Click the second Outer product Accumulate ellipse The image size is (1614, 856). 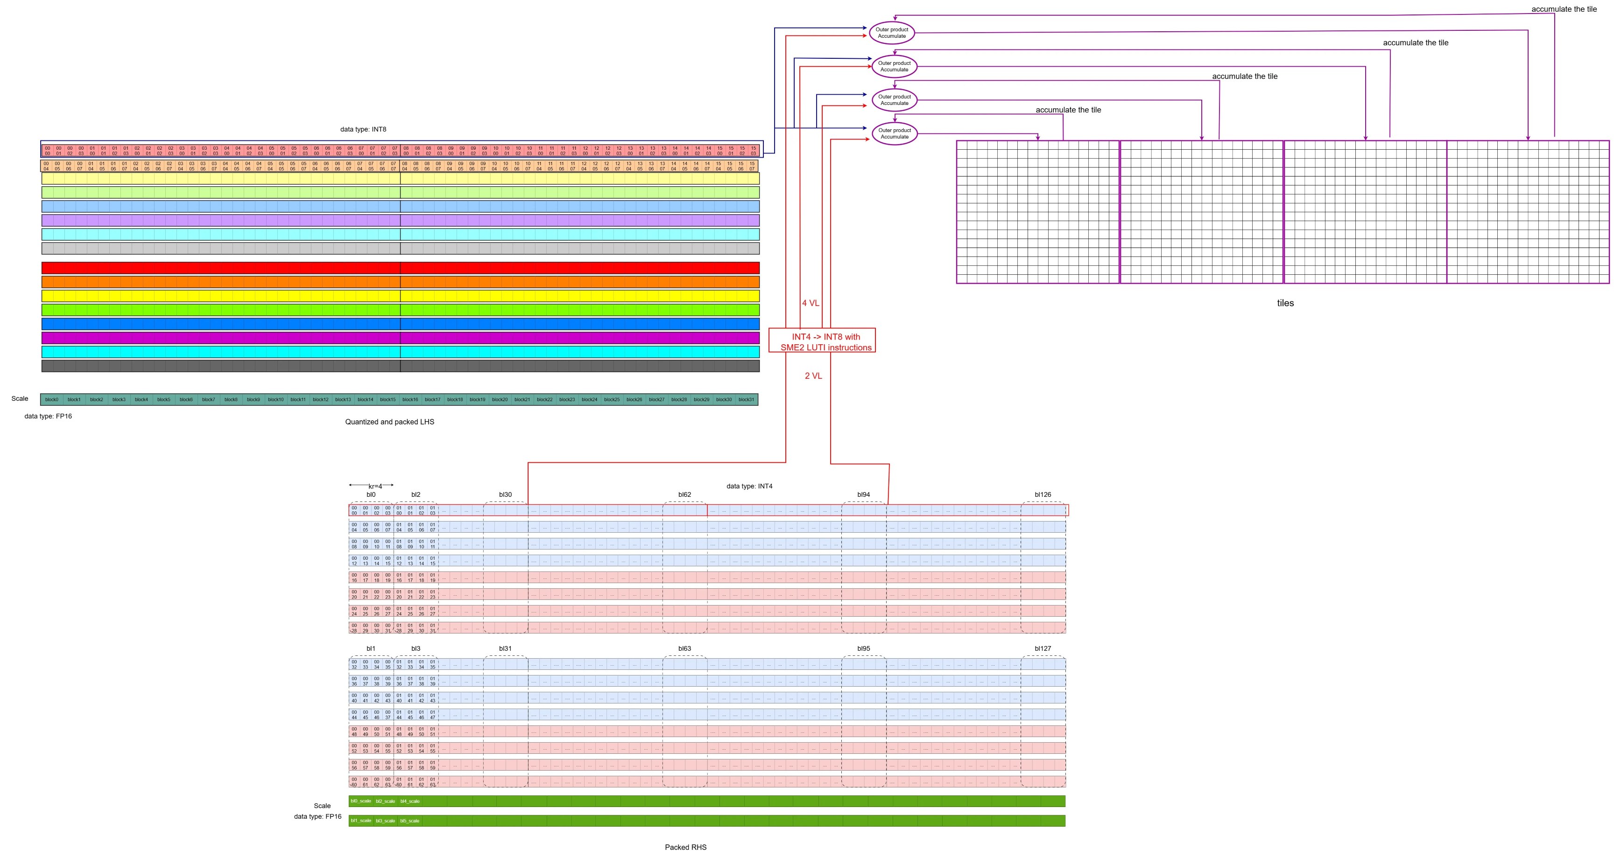tap(895, 66)
